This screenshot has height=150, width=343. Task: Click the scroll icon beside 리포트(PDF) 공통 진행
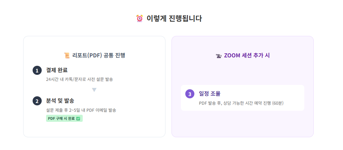tap(67, 55)
